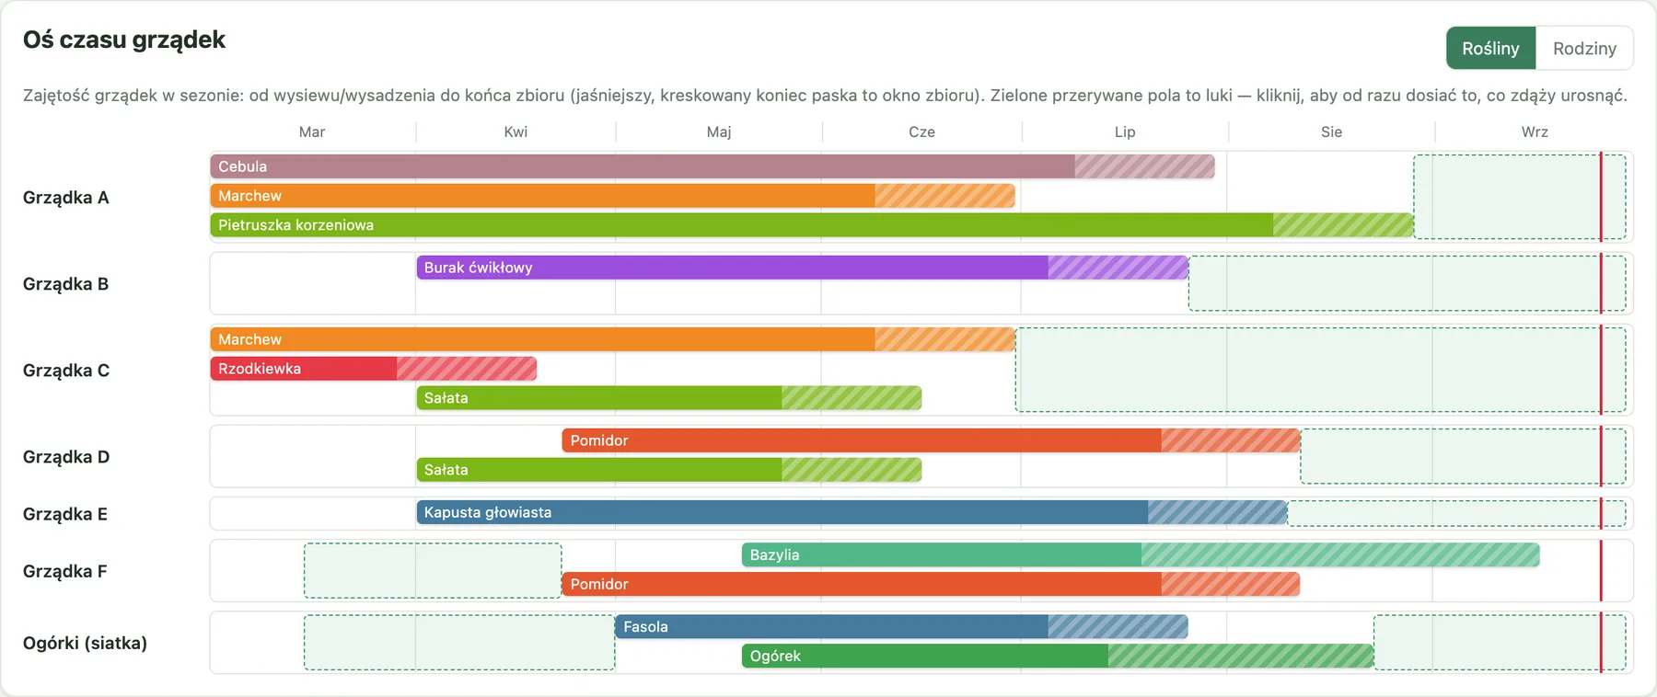Click the dashed gap following the Ogórek bar
The width and height of the screenshot is (1657, 697).
pos(1500,642)
